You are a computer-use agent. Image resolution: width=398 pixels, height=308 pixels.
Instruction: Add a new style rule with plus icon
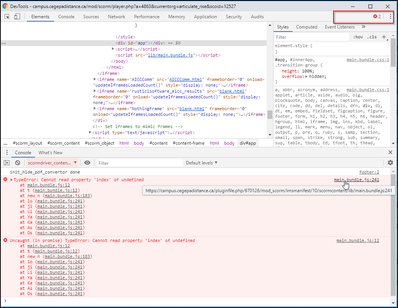384,37
